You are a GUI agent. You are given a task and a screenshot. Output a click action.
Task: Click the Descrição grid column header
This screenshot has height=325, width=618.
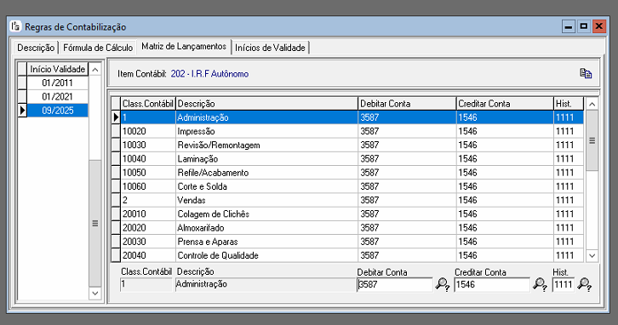[266, 104]
